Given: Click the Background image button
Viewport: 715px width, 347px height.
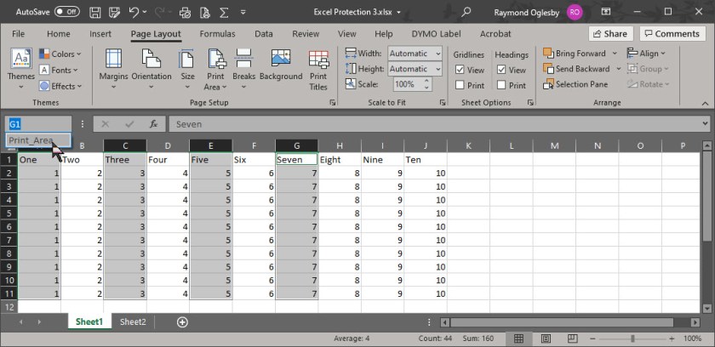Looking at the screenshot, I should coord(281,66).
